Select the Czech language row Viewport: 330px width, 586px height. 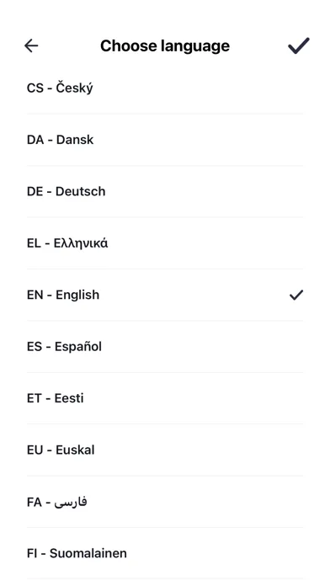(165, 88)
